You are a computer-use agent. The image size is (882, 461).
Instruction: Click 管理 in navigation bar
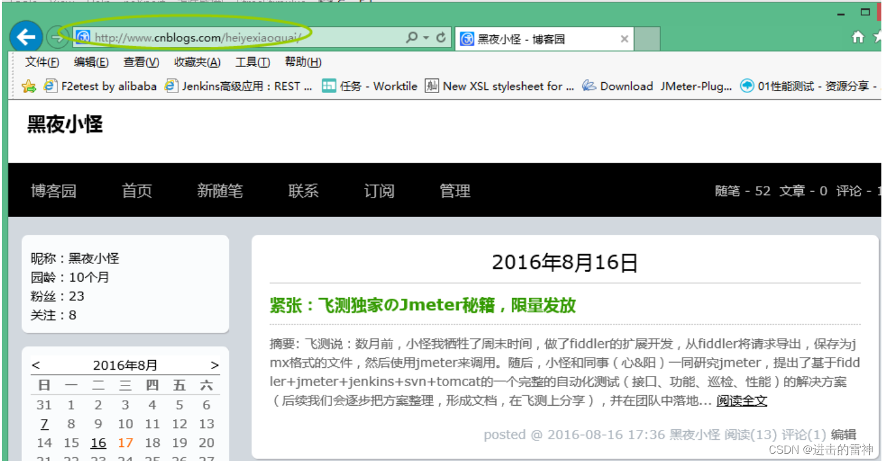click(455, 191)
